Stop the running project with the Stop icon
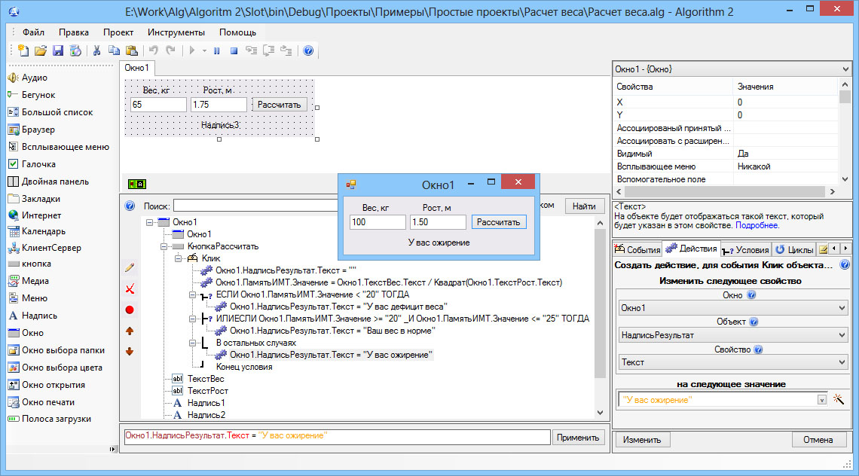 pyautogui.click(x=234, y=51)
